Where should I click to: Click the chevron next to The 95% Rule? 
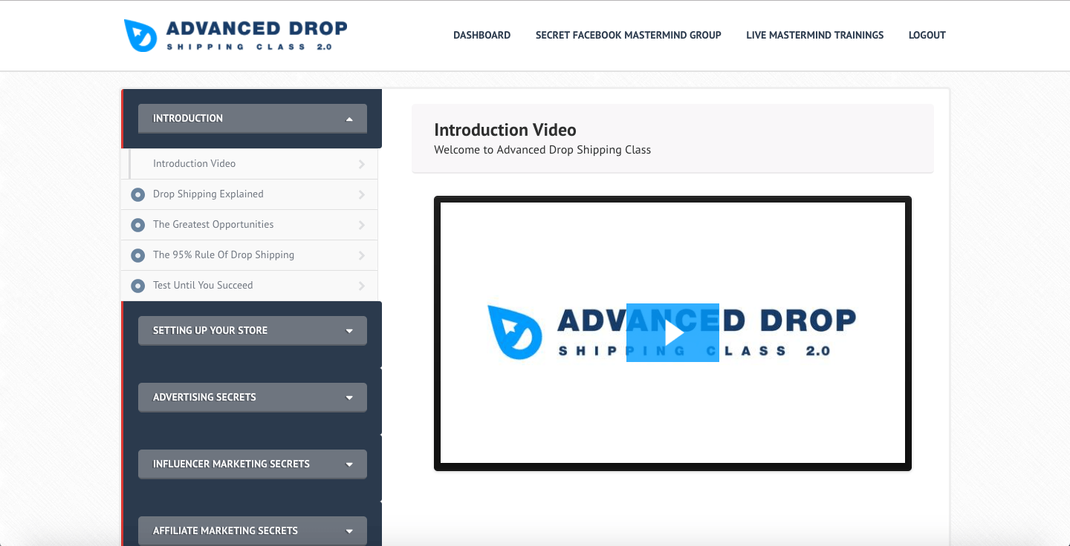362,255
